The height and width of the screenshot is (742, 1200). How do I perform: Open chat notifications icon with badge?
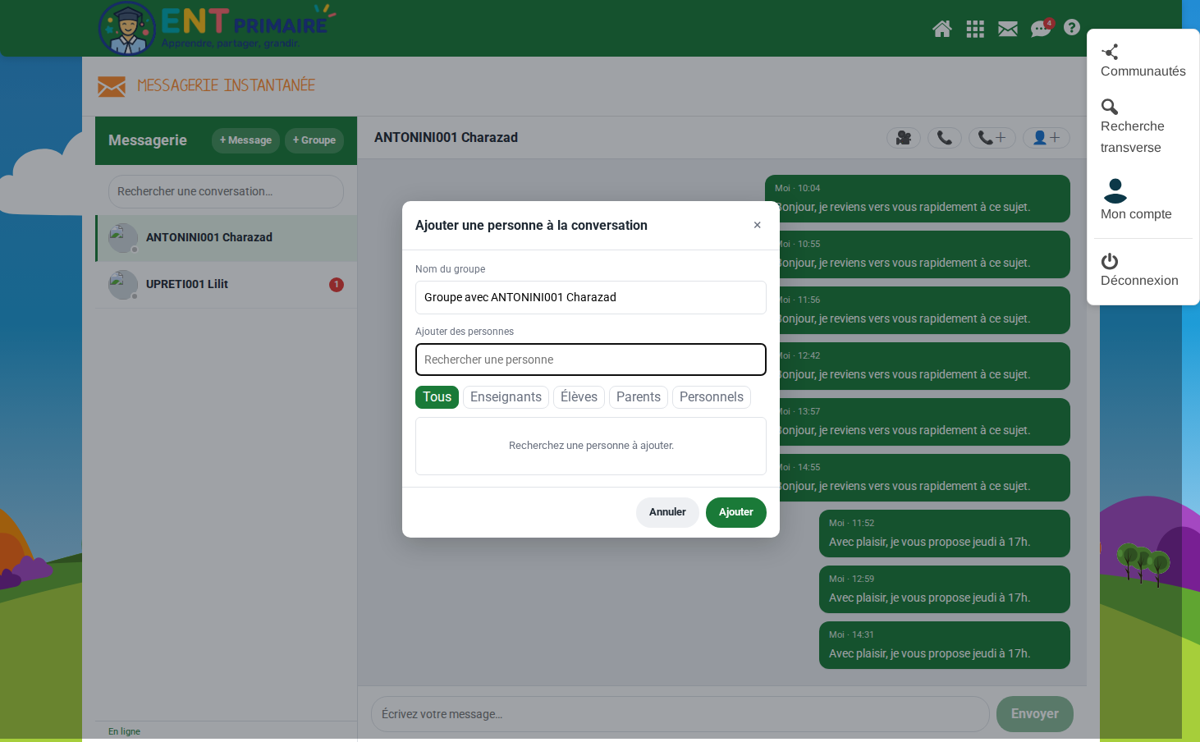(x=1041, y=29)
